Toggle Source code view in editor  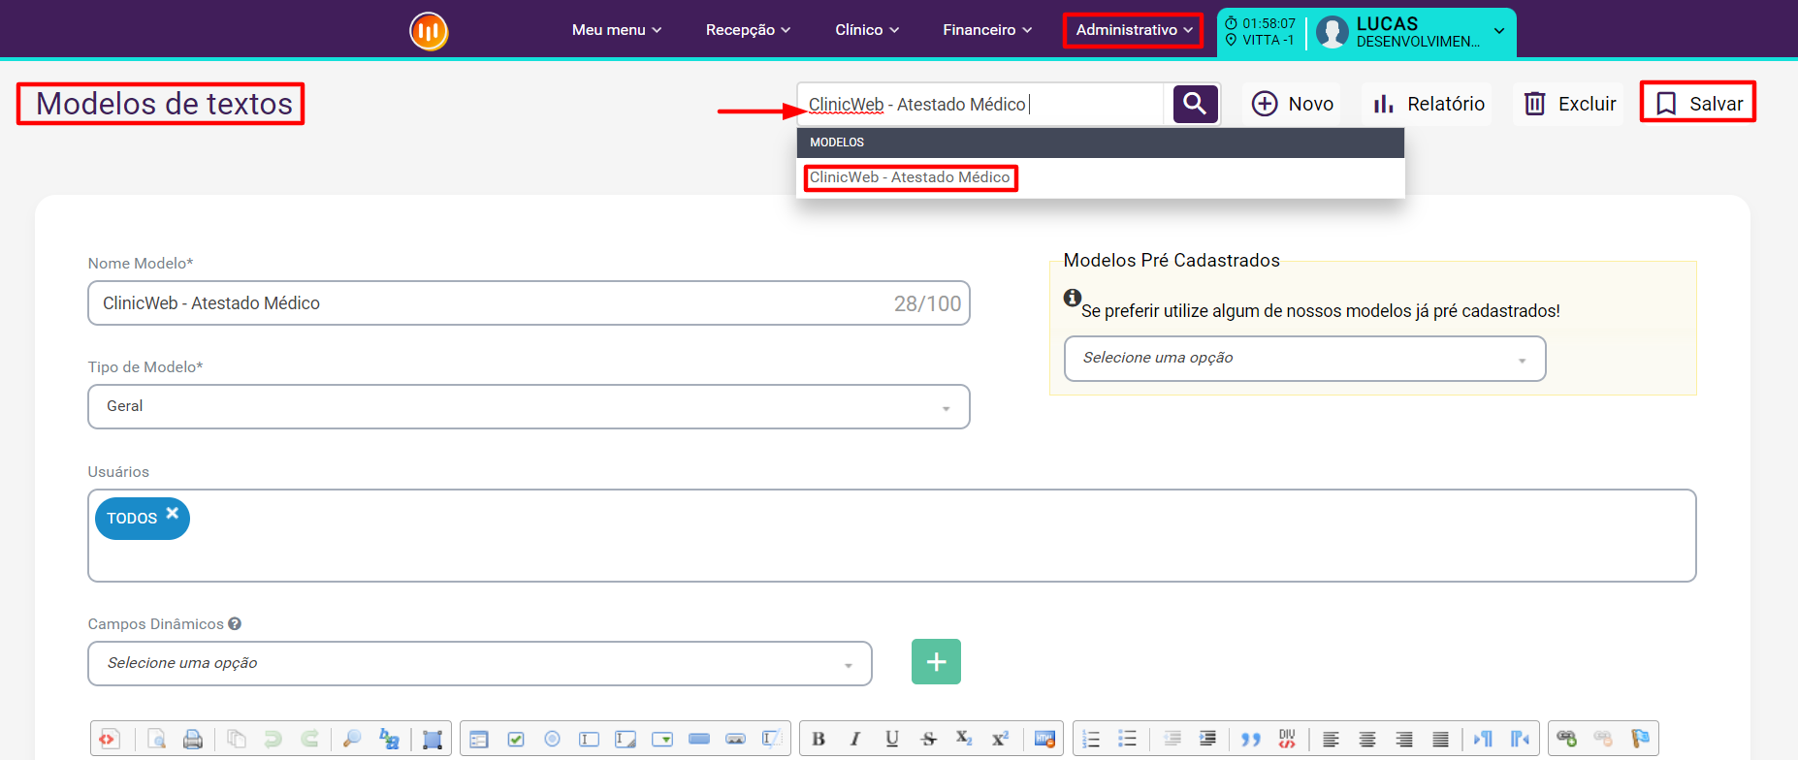pyautogui.click(x=108, y=739)
